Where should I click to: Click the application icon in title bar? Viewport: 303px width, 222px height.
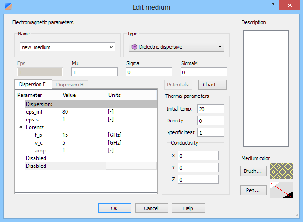[x=8, y=6]
